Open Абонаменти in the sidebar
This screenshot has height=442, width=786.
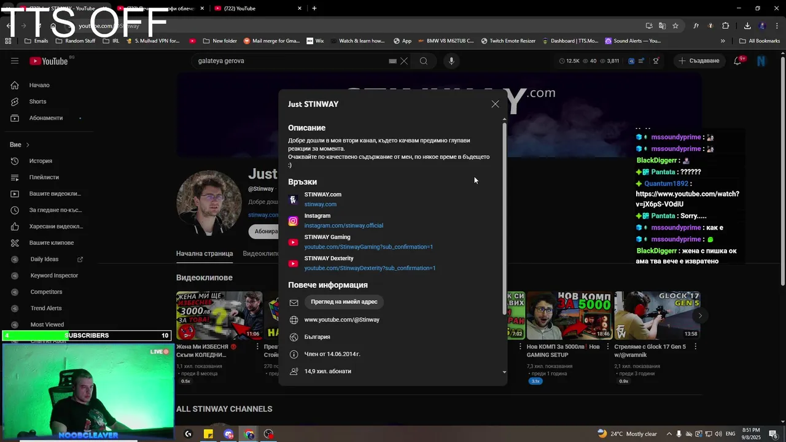coord(47,118)
